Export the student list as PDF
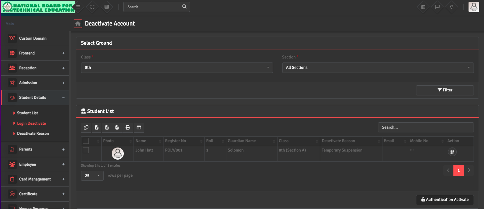The height and width of the screenshot is (209, 484). [117, 127]
